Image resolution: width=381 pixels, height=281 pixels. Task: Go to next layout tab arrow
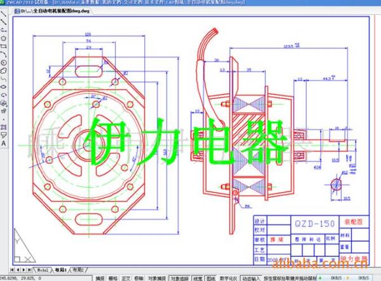click(x=23, y=270)
